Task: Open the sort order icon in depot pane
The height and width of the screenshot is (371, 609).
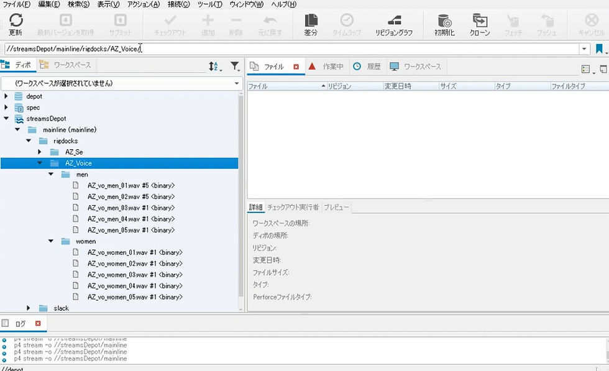Action: tap(214, 66)
